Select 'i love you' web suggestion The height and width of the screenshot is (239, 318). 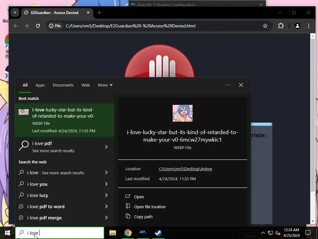click(57, 184)
